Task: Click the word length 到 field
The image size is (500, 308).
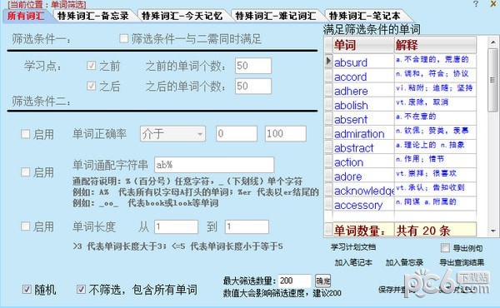Action: coord(247,226)
